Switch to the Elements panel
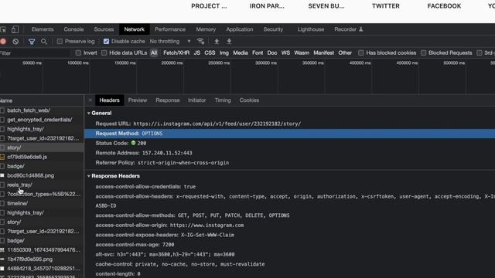Viewport: 495px width, 278px height. [43, 29]
